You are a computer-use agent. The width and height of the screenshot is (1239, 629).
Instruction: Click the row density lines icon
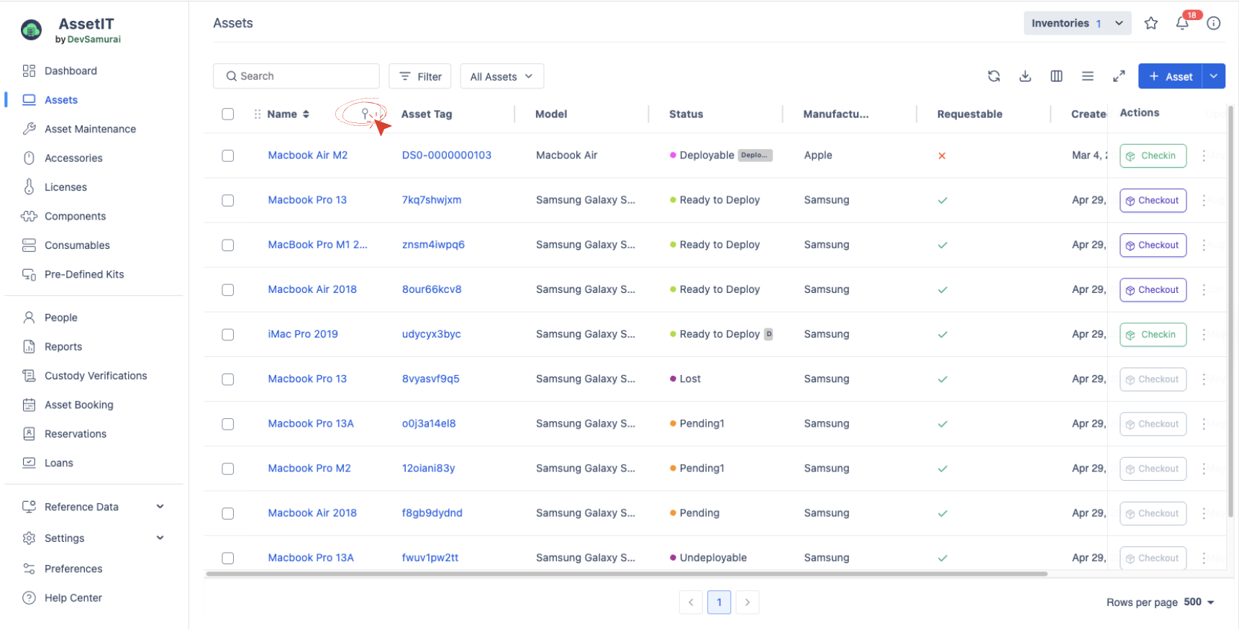click(x=1087, y=76)
